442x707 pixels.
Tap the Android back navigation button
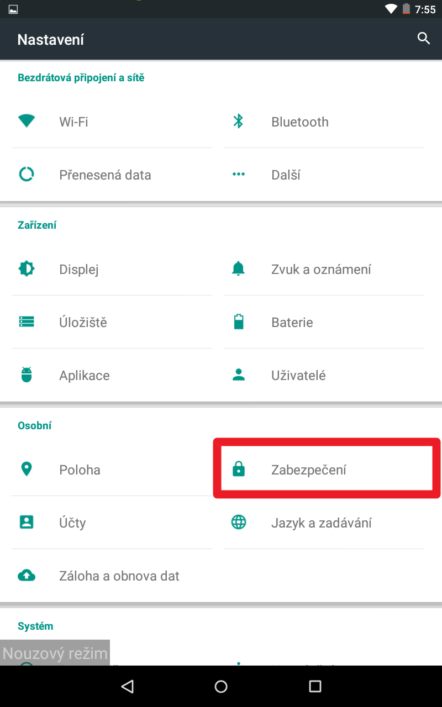click(x=128, y=686)
